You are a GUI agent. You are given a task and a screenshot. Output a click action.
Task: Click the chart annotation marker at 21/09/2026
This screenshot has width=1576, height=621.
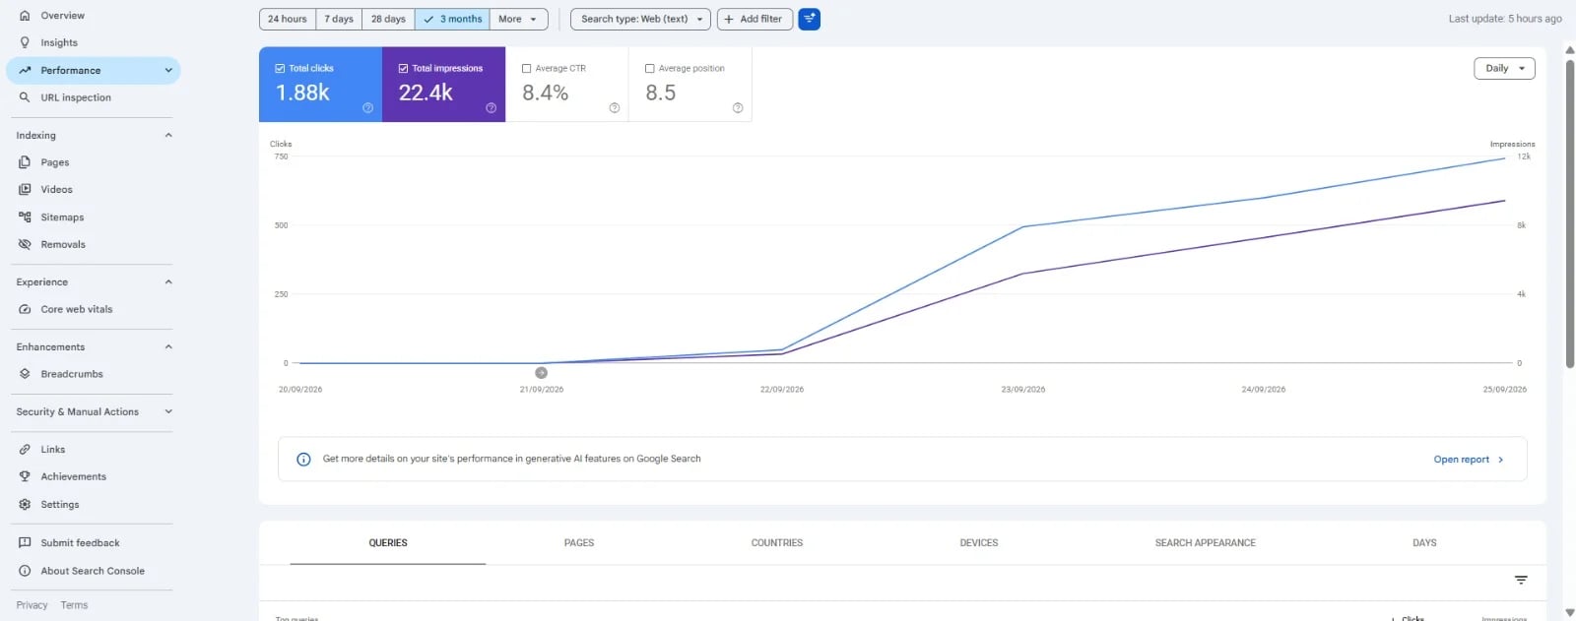tap(541, 373)
